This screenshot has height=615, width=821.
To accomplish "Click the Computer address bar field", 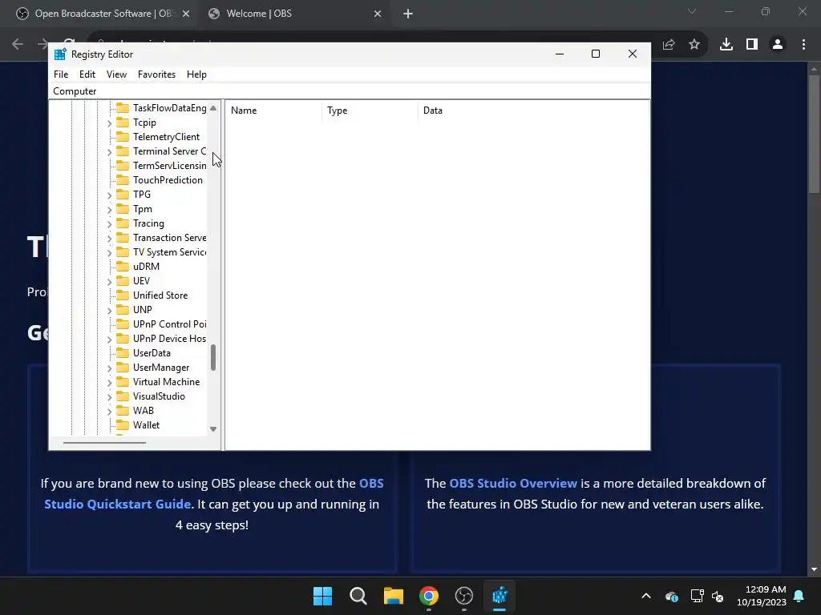I will tap(350, 91).
